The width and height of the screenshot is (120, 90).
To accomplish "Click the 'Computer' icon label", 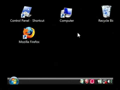I will coord(67,21).
